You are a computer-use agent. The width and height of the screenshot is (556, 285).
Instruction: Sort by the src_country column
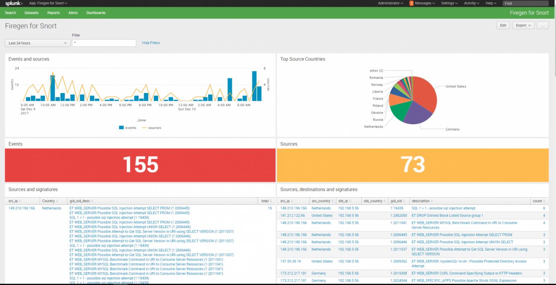click(323, 201)
